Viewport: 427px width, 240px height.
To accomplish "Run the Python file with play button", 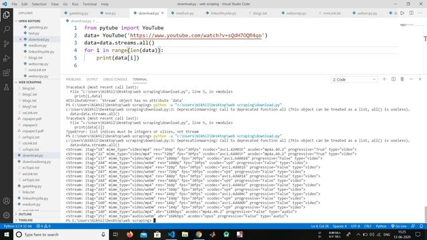I will pyautogui.click(x=402, y=13).
